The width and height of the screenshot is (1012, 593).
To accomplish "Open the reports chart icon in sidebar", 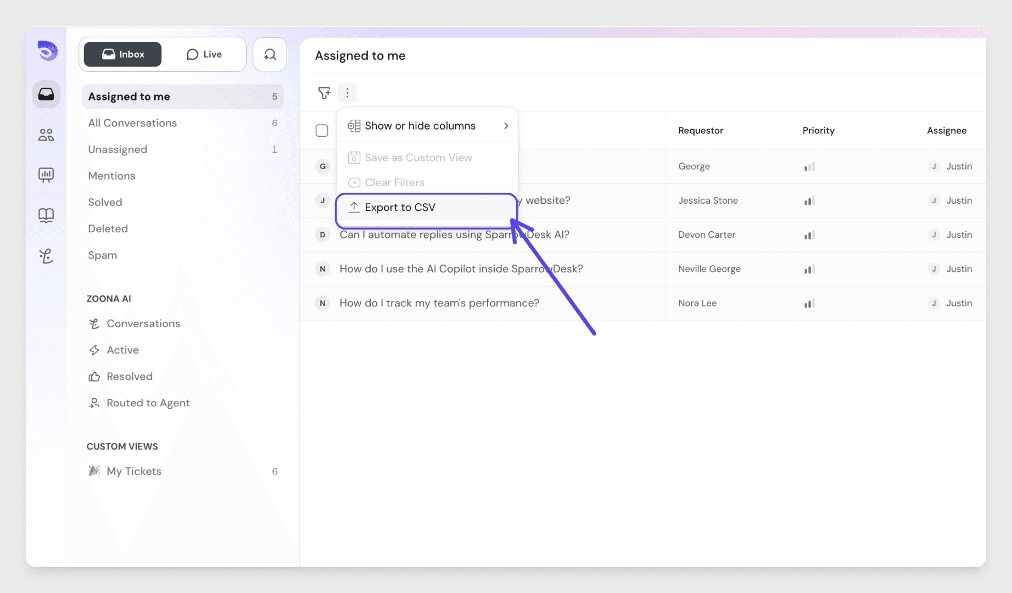I will [46, 175].
